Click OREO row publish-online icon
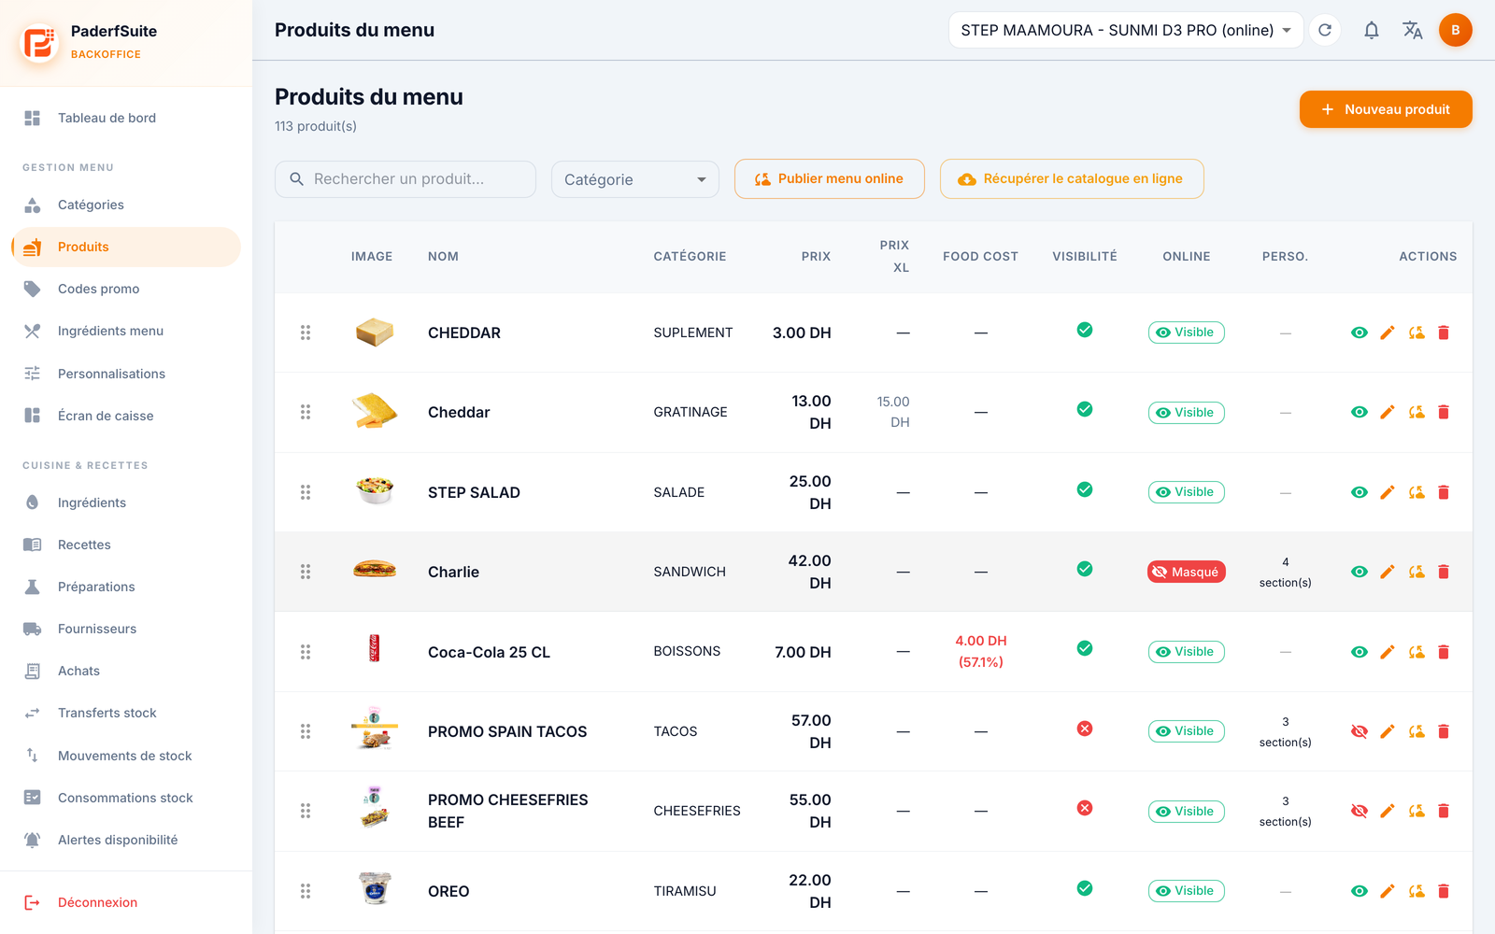Screen dimensions: 1495x934 tap(1417, 891)
